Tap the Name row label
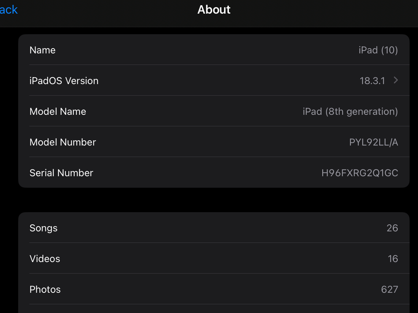Screen dimensions: 418x313 (43, 50)
